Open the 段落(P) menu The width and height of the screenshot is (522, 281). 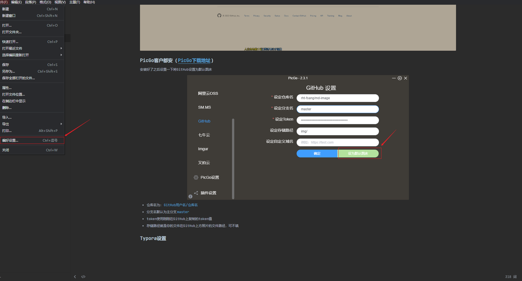[30, 2]
